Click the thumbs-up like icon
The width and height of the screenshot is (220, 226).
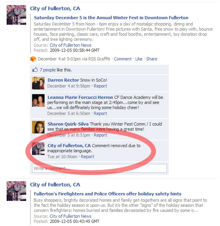coord(35,69)
